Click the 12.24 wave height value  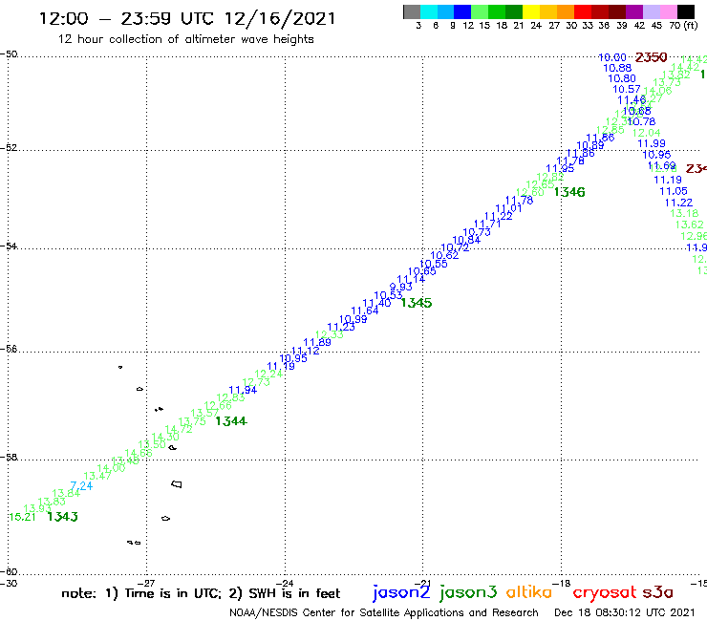click(x=268, y=374)
